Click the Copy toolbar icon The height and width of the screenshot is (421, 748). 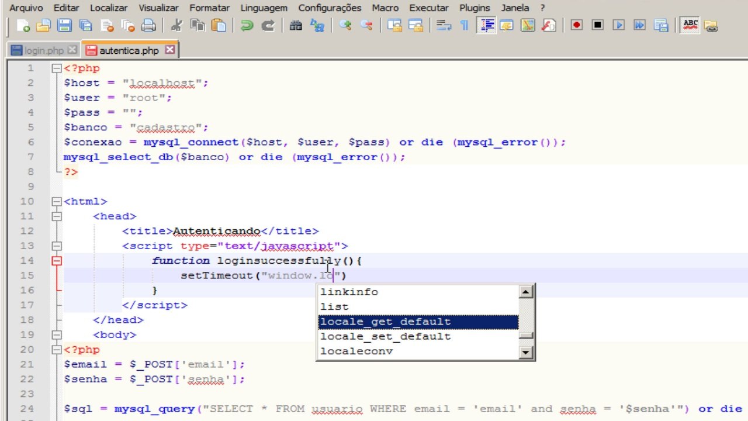point(198,26)
